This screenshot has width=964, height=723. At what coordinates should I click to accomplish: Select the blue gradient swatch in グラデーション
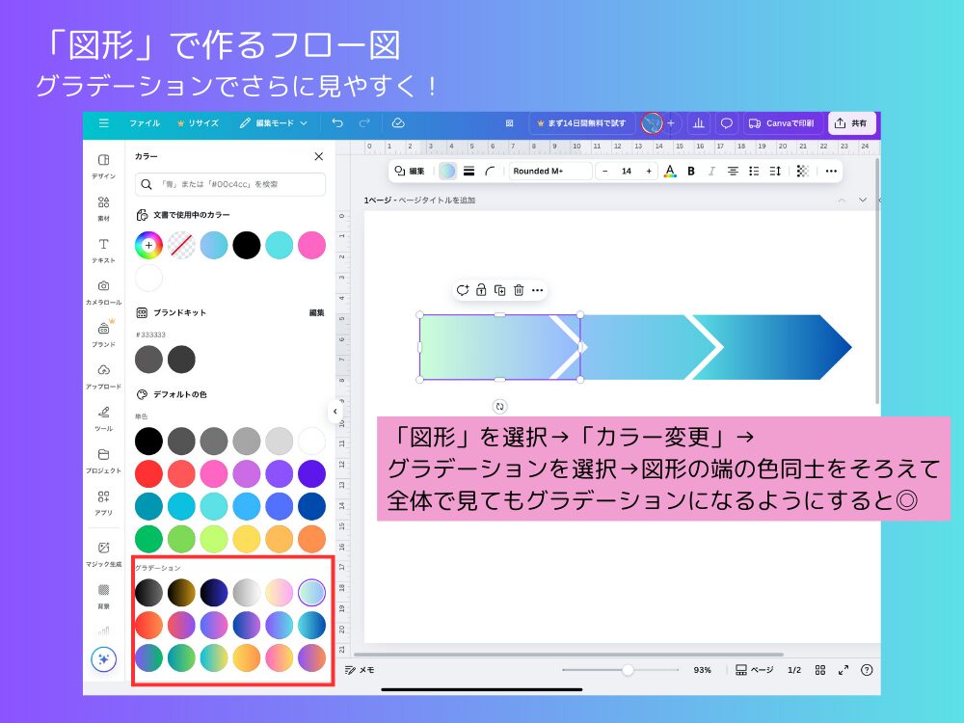(x=313, y=625)
